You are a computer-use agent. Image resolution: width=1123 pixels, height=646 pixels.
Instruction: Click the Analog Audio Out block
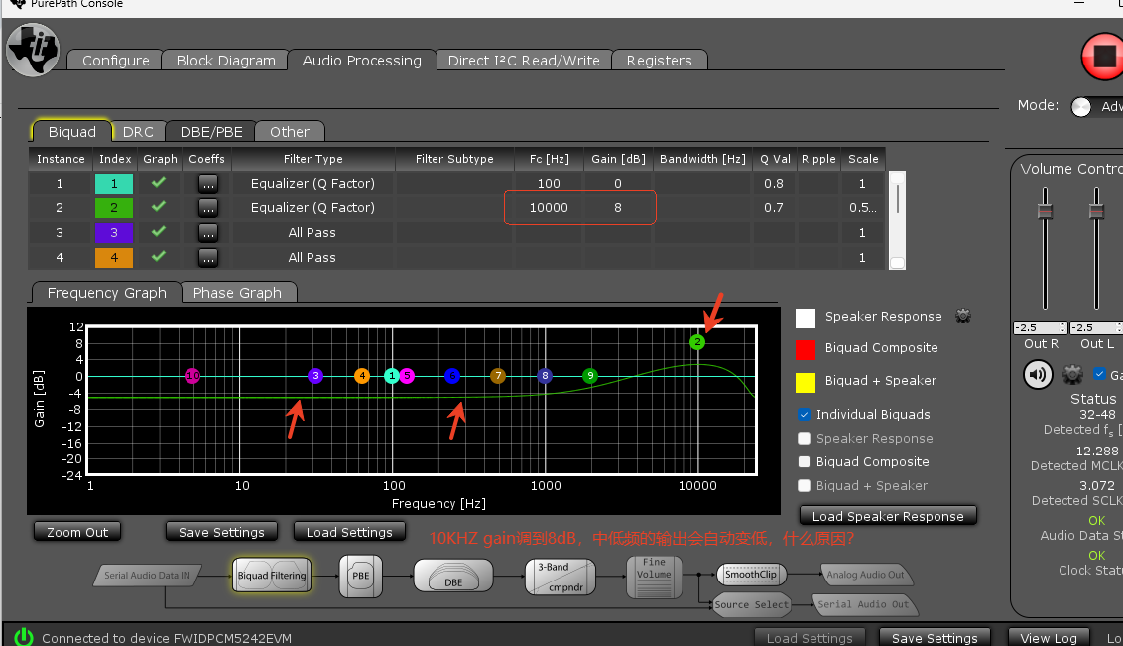coord(865,575)
